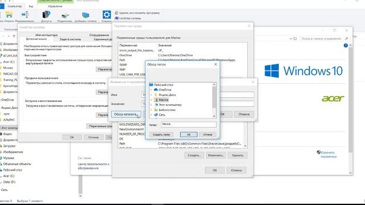Select Музыка in Explorer navigation pane
The width and height of the screenshot is (365, 205).
point(9,158)
